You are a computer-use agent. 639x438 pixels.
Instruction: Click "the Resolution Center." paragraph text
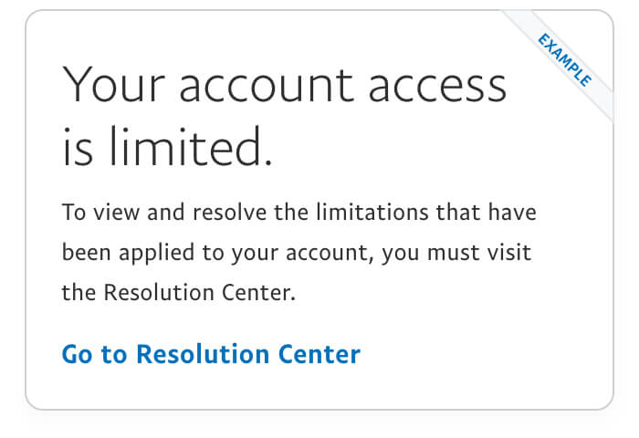179,294
